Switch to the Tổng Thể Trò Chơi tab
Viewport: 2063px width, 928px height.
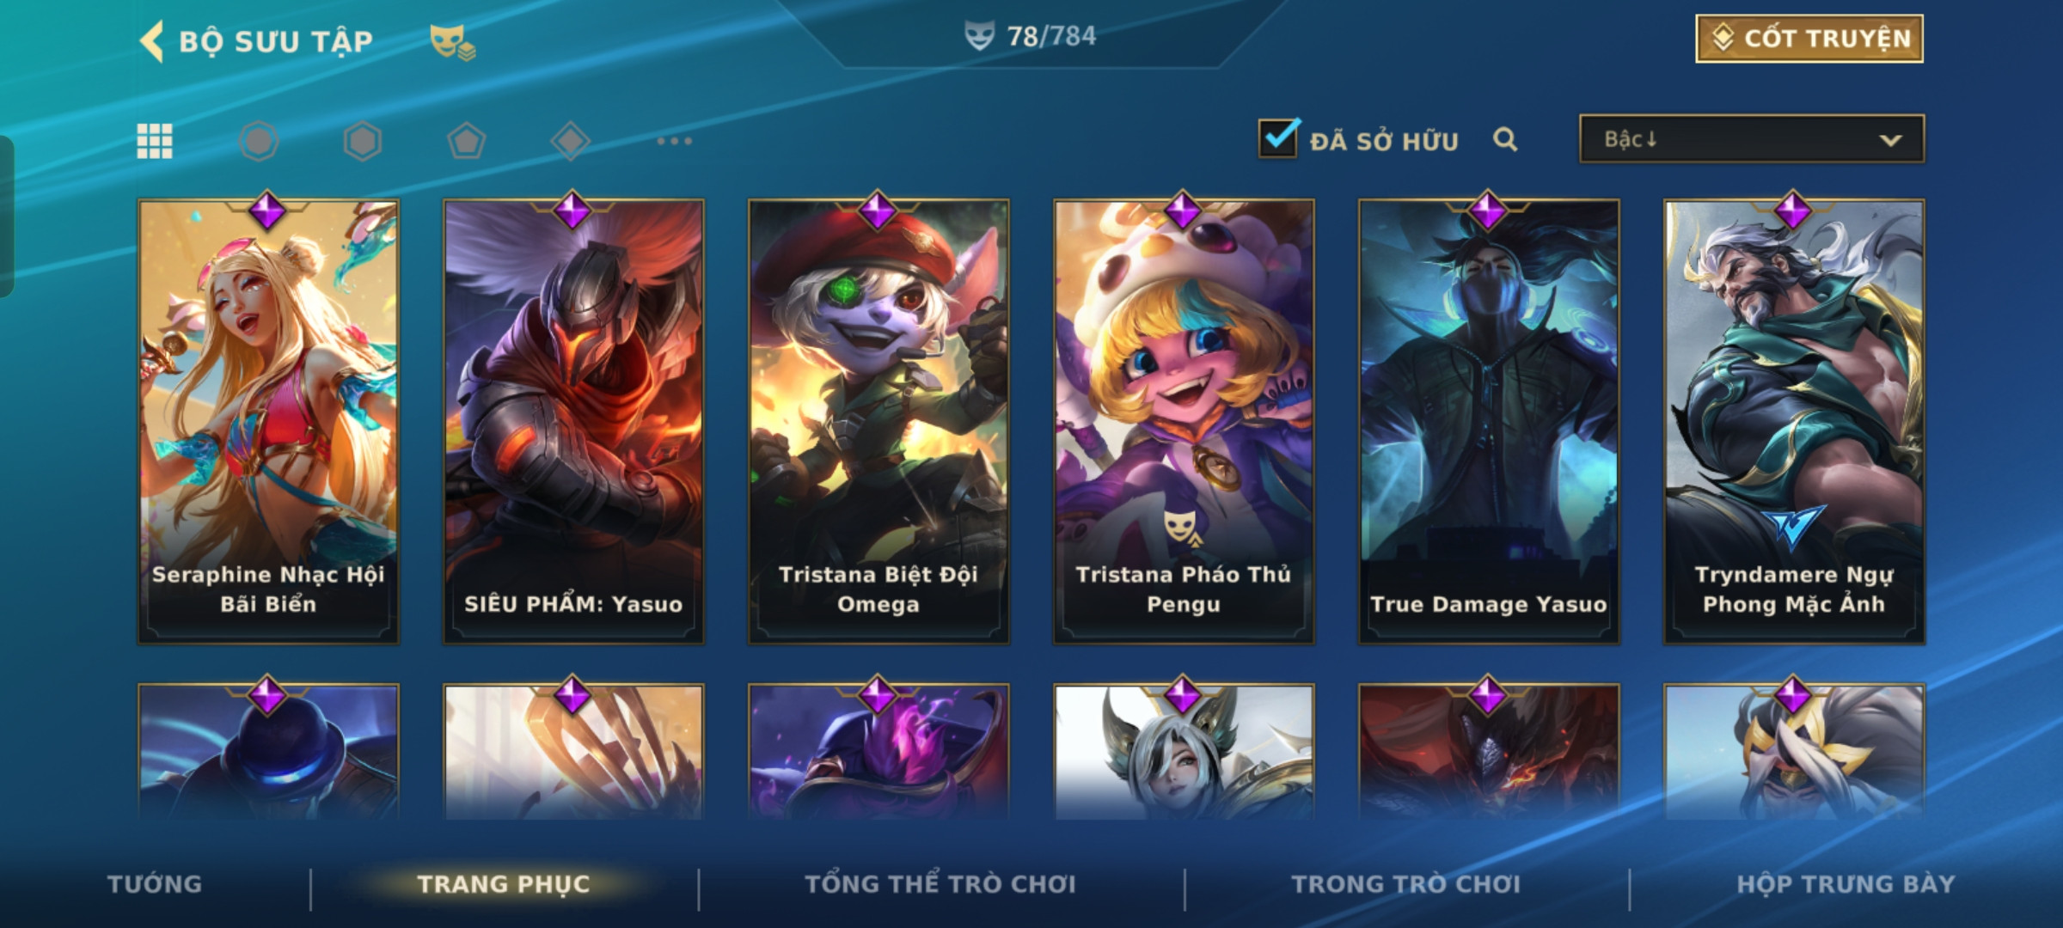pyautogui.click(x=940, y=884)
